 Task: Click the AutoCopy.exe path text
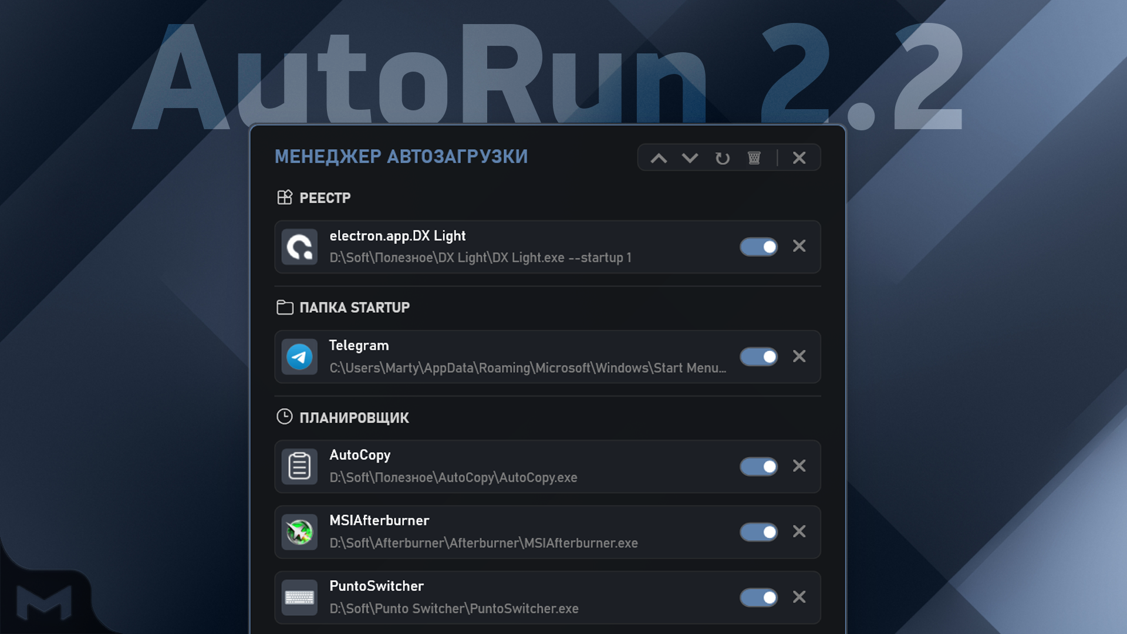(x=453, y=478)
